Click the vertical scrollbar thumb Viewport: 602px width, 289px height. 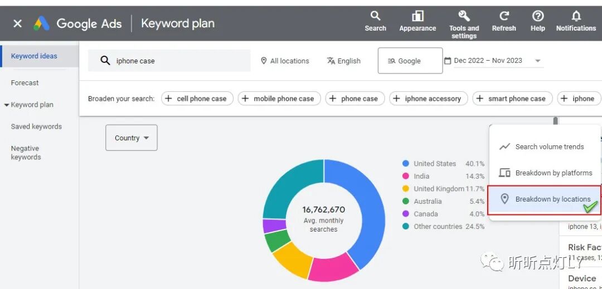coord(555,121)
